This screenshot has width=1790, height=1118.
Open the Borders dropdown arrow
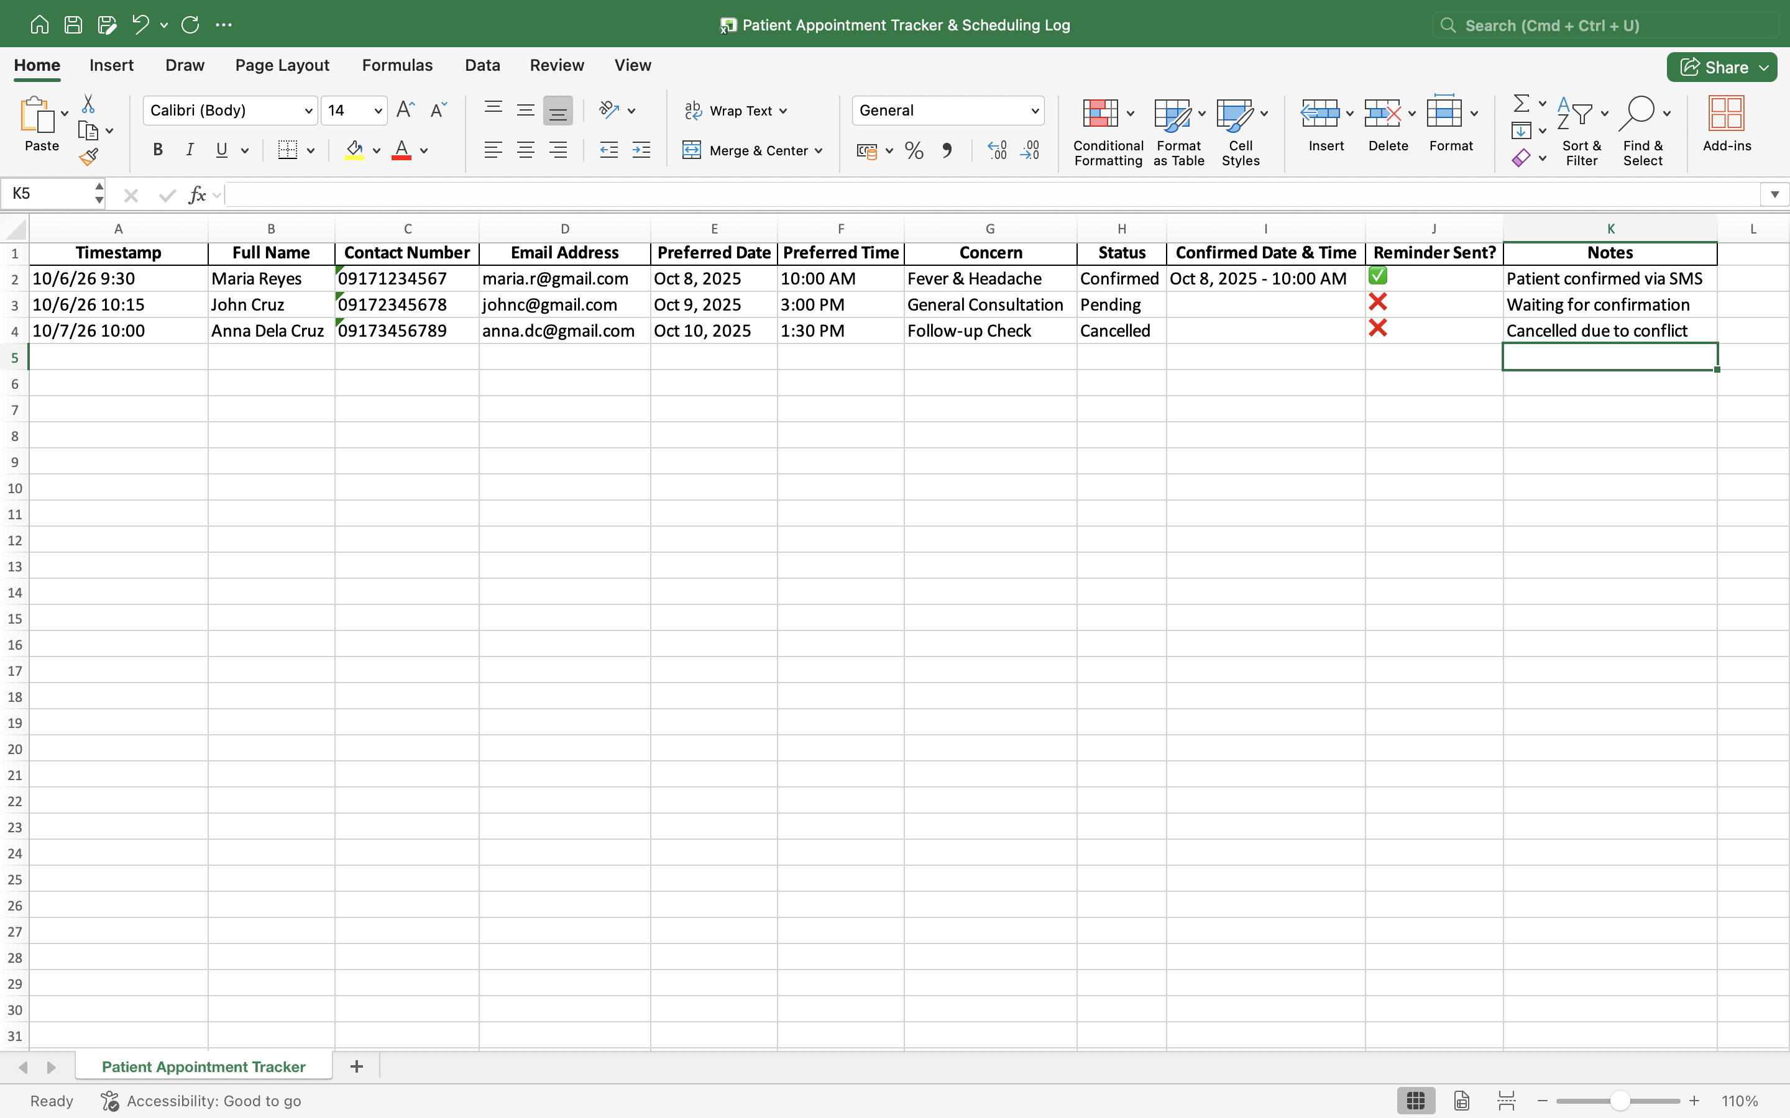point(311,151)
